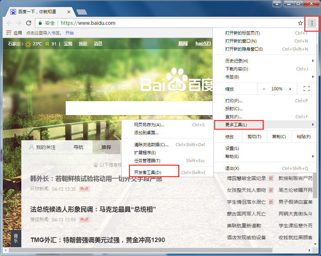Open 任务管理器 from the submenu

[x=146, y=160]
